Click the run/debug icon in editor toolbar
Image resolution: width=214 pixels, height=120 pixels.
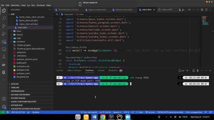(183, 10)
